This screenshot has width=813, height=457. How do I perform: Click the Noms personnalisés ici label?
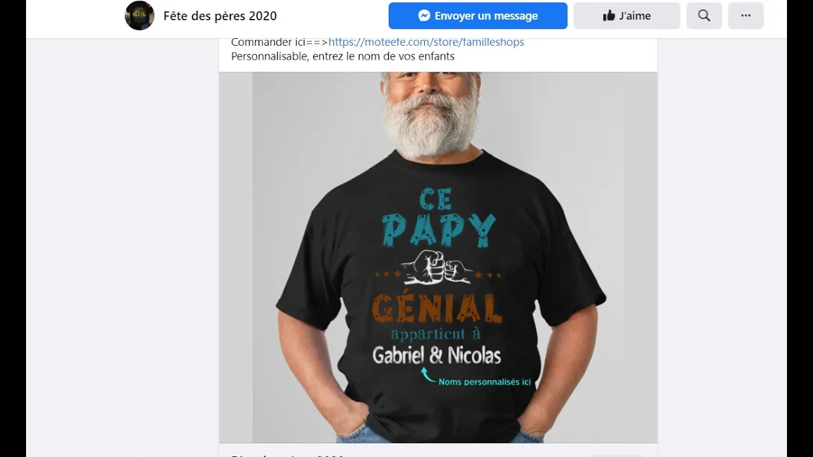pyautogui.click(x=485, y=382)
